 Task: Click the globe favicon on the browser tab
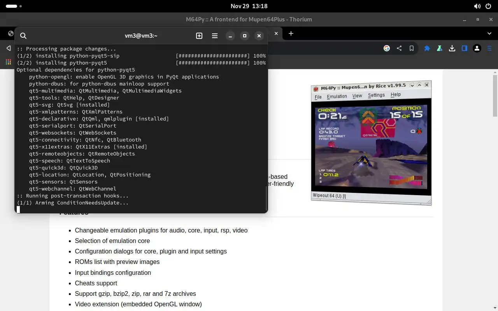tap(11, 33)
